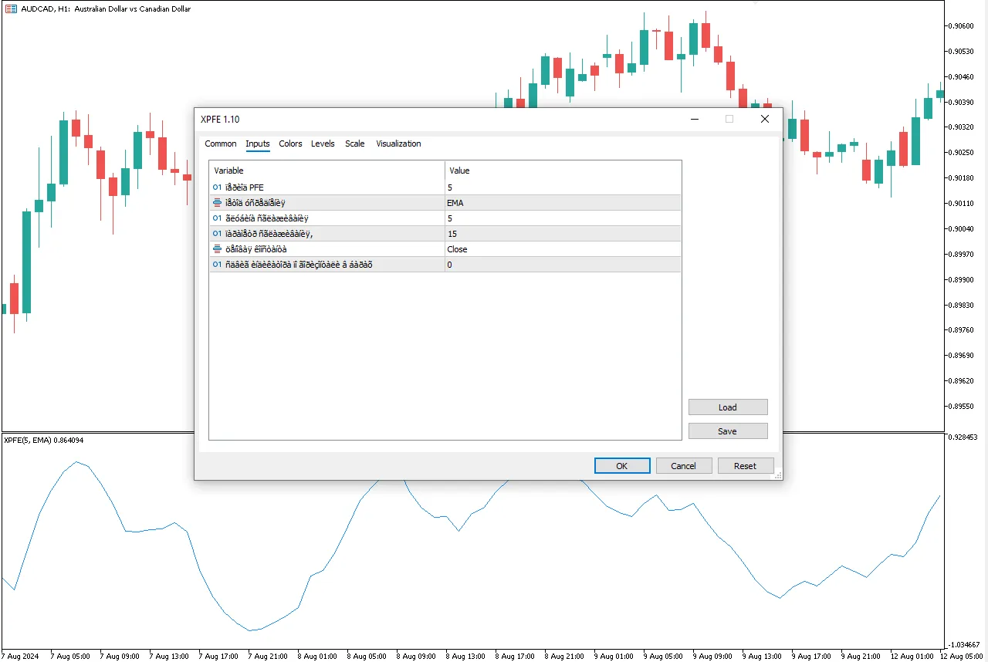Click the enum icon in the EMA row

click(x=217, y=203)
